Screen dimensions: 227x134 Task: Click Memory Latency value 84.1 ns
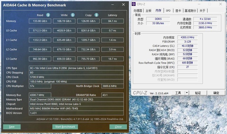(x=112, y=21)
